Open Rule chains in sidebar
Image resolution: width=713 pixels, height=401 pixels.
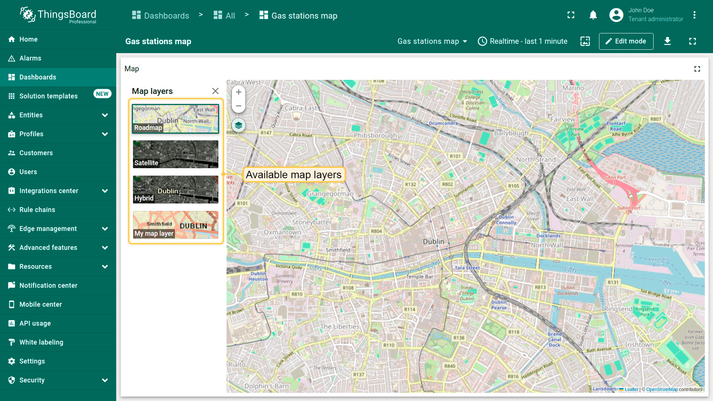tap(37, 210)
